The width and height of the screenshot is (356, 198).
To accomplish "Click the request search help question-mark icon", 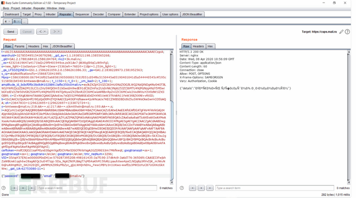I will pyautogui.click(x=4, y=188).
